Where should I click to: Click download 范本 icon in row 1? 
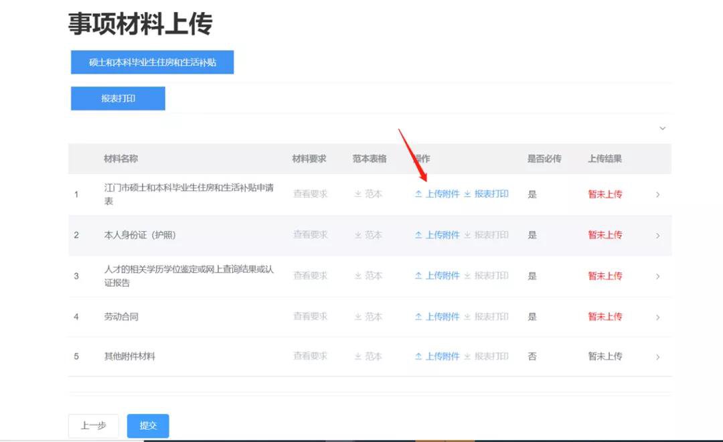[358, 194]
